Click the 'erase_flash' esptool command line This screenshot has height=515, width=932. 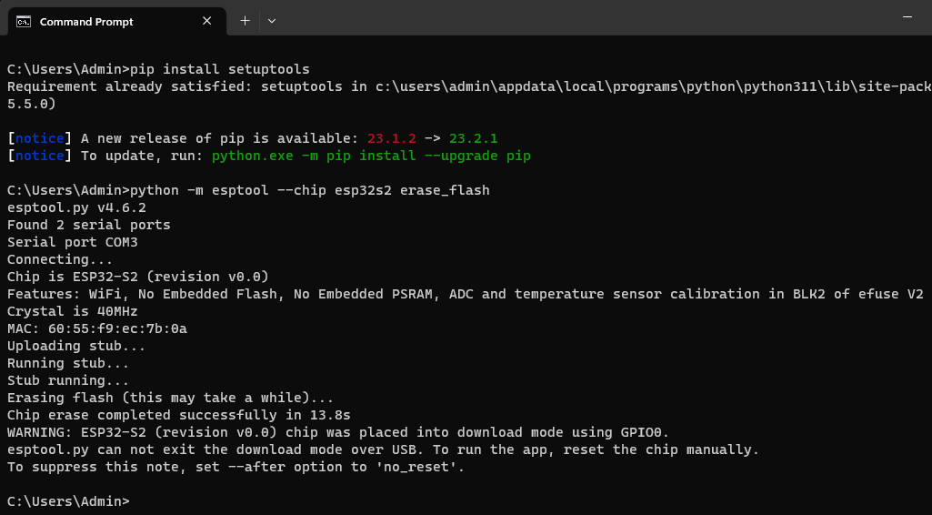point(310,190)
